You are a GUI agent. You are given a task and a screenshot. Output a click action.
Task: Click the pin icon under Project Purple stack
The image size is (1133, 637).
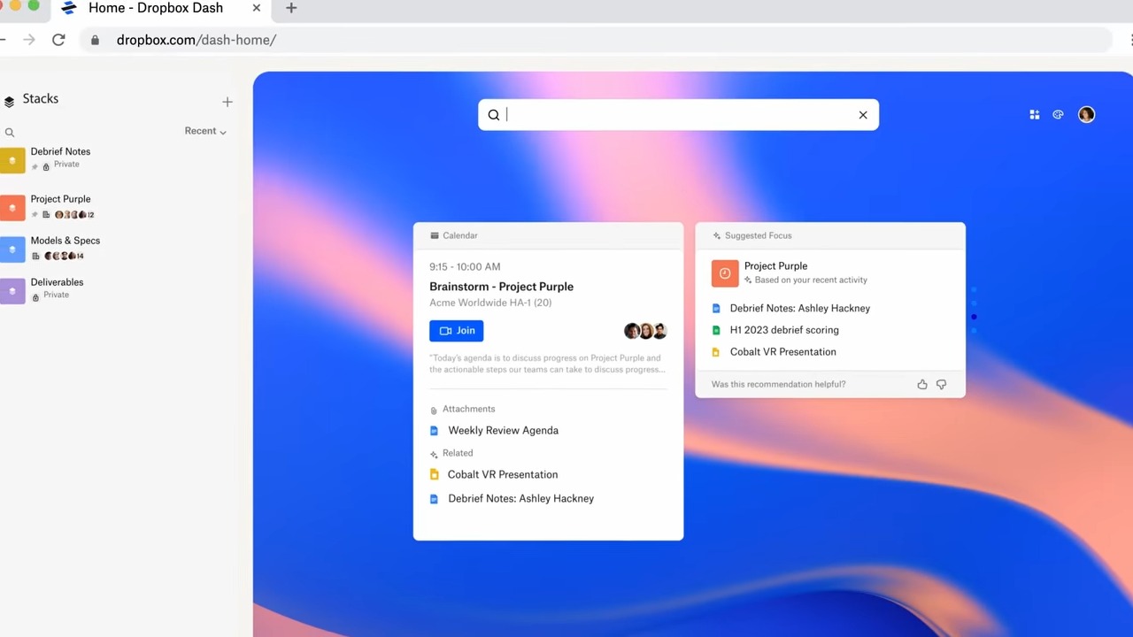[x=34, y=214]
